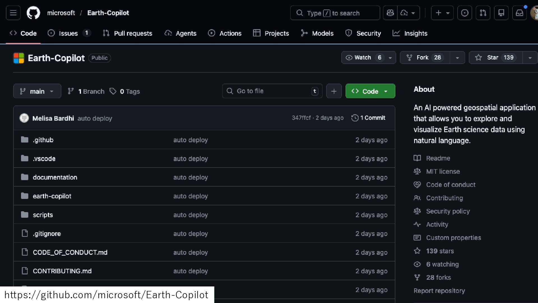This screenshot has width=538, height=303.
Task: Expand the Fork options dropdown arrow
Action: [x=457, y=58]
